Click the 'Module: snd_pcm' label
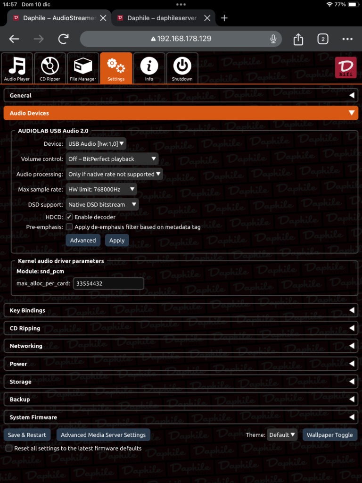Viewport: 362px width, 483px height. [x=41, y=271]
